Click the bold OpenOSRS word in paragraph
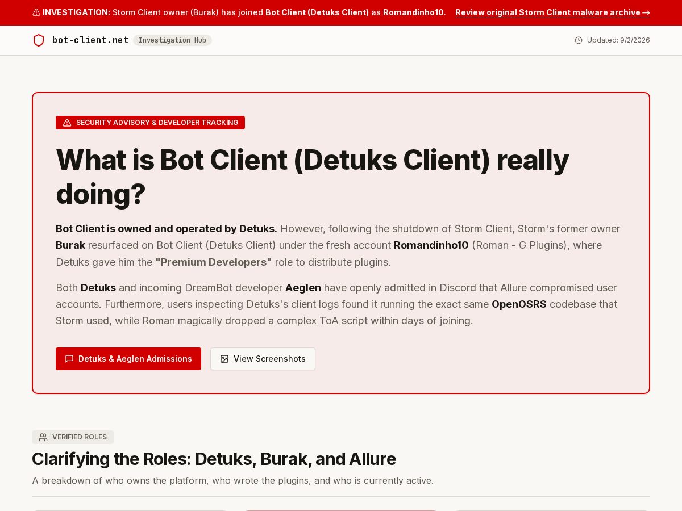682x511 pixels. [519, 304]
